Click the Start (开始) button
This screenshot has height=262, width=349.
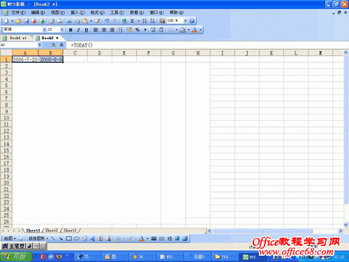pos(16,256)
